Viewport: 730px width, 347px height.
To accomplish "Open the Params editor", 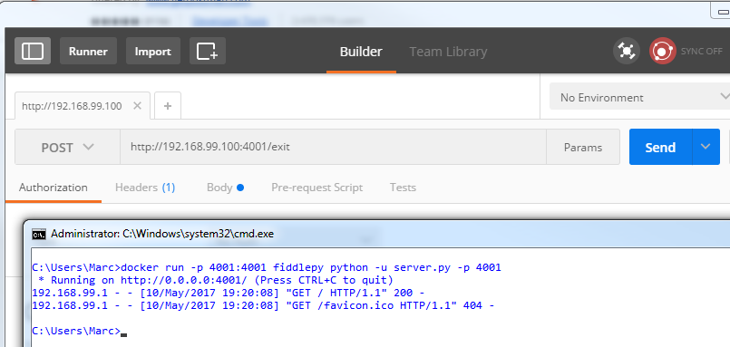I will 583,147.
